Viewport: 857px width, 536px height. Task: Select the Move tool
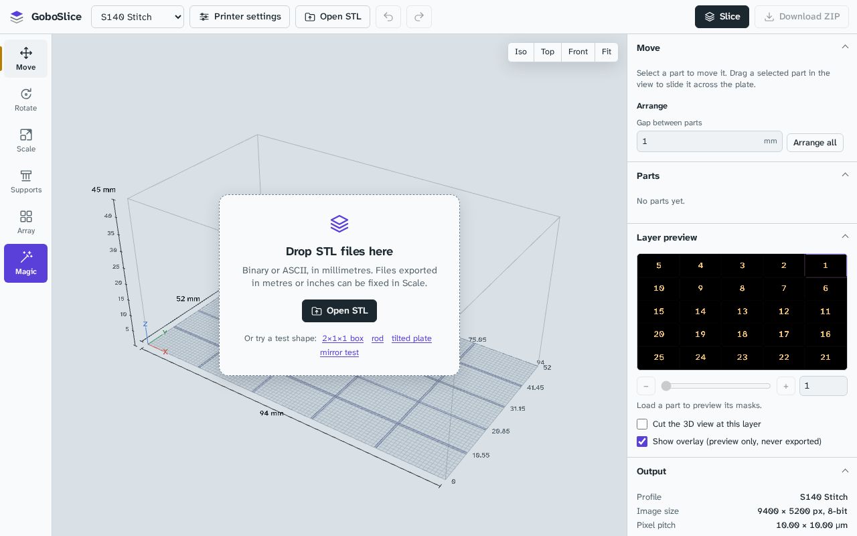tap(25, 58)
